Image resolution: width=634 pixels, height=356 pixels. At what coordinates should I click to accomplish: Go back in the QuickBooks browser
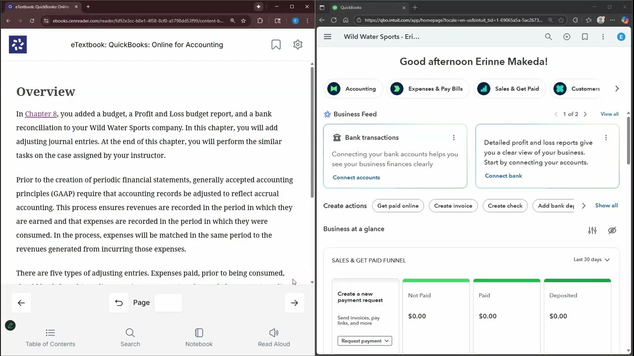tap(322, 20)
